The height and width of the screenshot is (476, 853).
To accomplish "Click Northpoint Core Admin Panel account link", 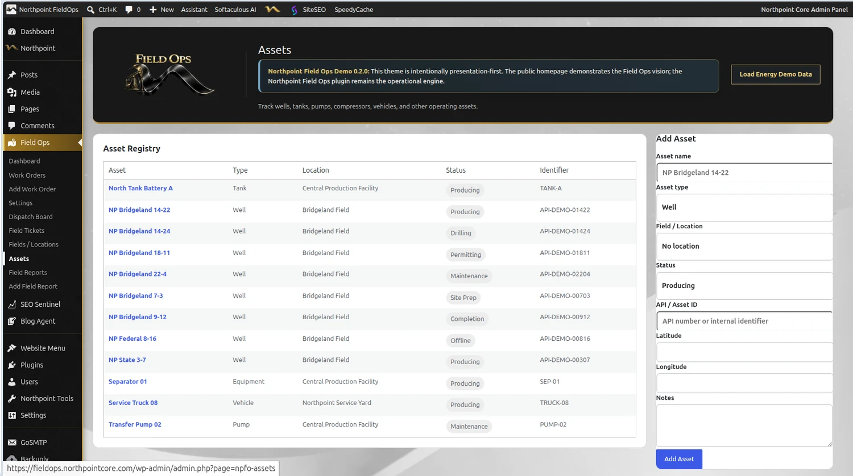I will pos(804,10).
